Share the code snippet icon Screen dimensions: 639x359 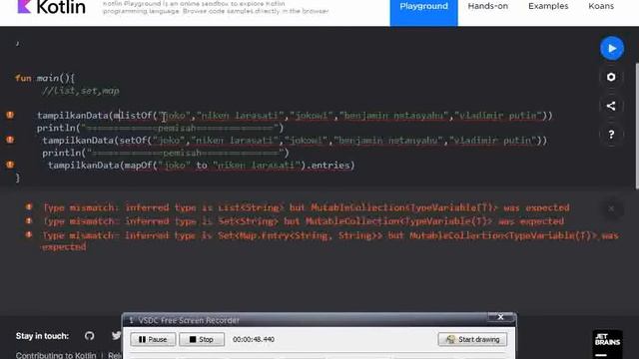pyautogui.click(x=611, y=106)
